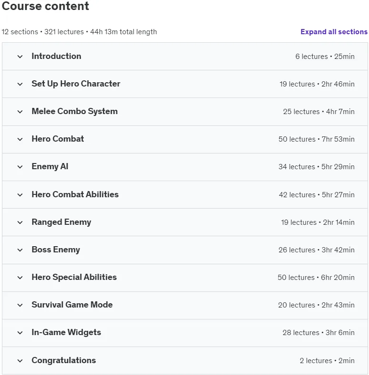Expand the Ranged Enemy chevron

pyautogui.click(x=20, y=222)
